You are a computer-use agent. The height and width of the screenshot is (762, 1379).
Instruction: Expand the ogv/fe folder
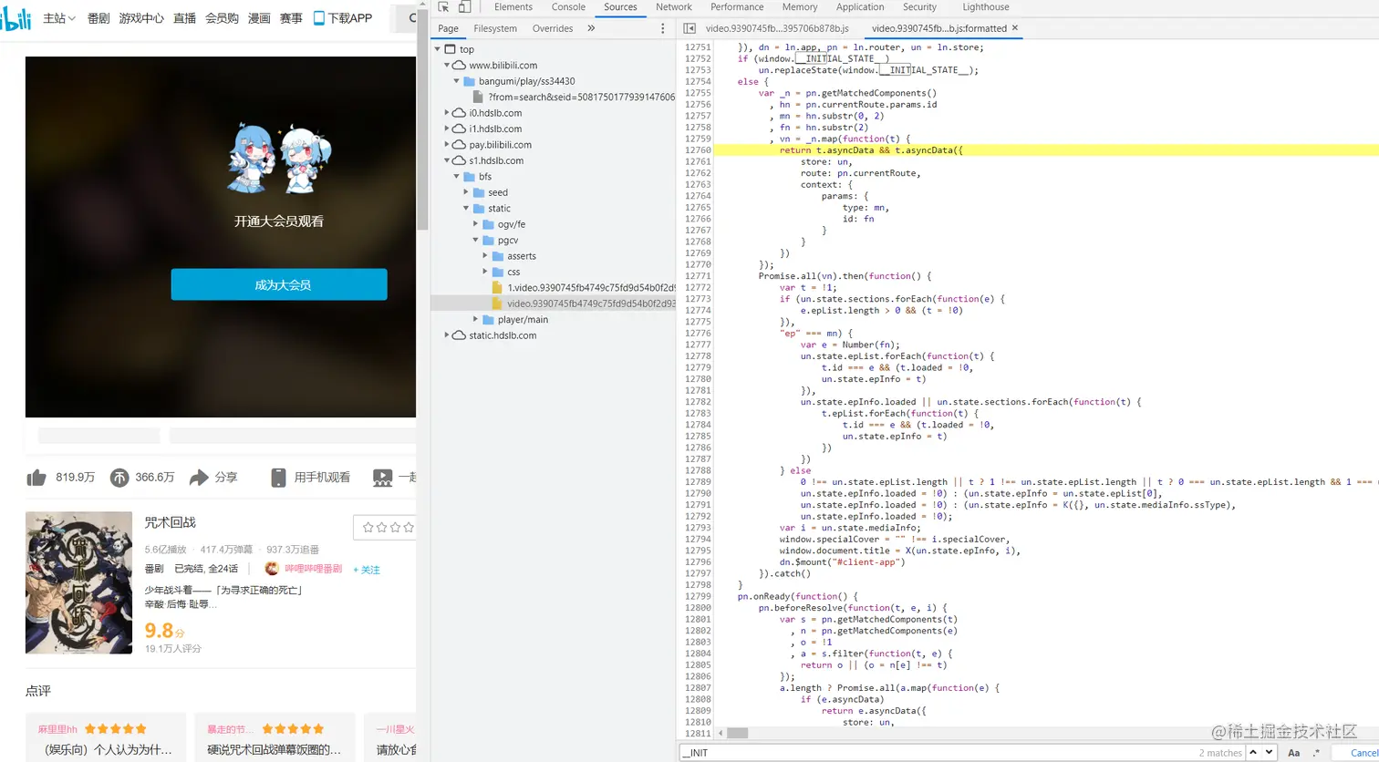click(476, 224)
